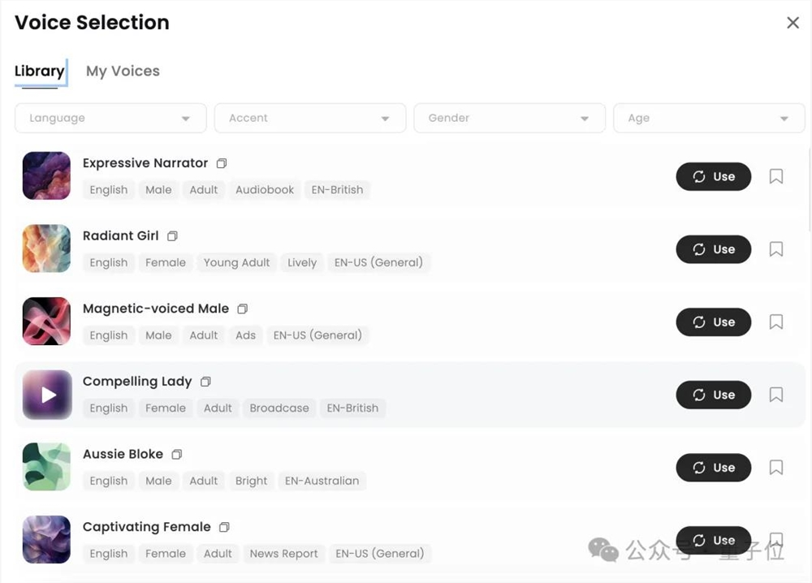Copy the Aussie Bloke voice name

[177, 455]
